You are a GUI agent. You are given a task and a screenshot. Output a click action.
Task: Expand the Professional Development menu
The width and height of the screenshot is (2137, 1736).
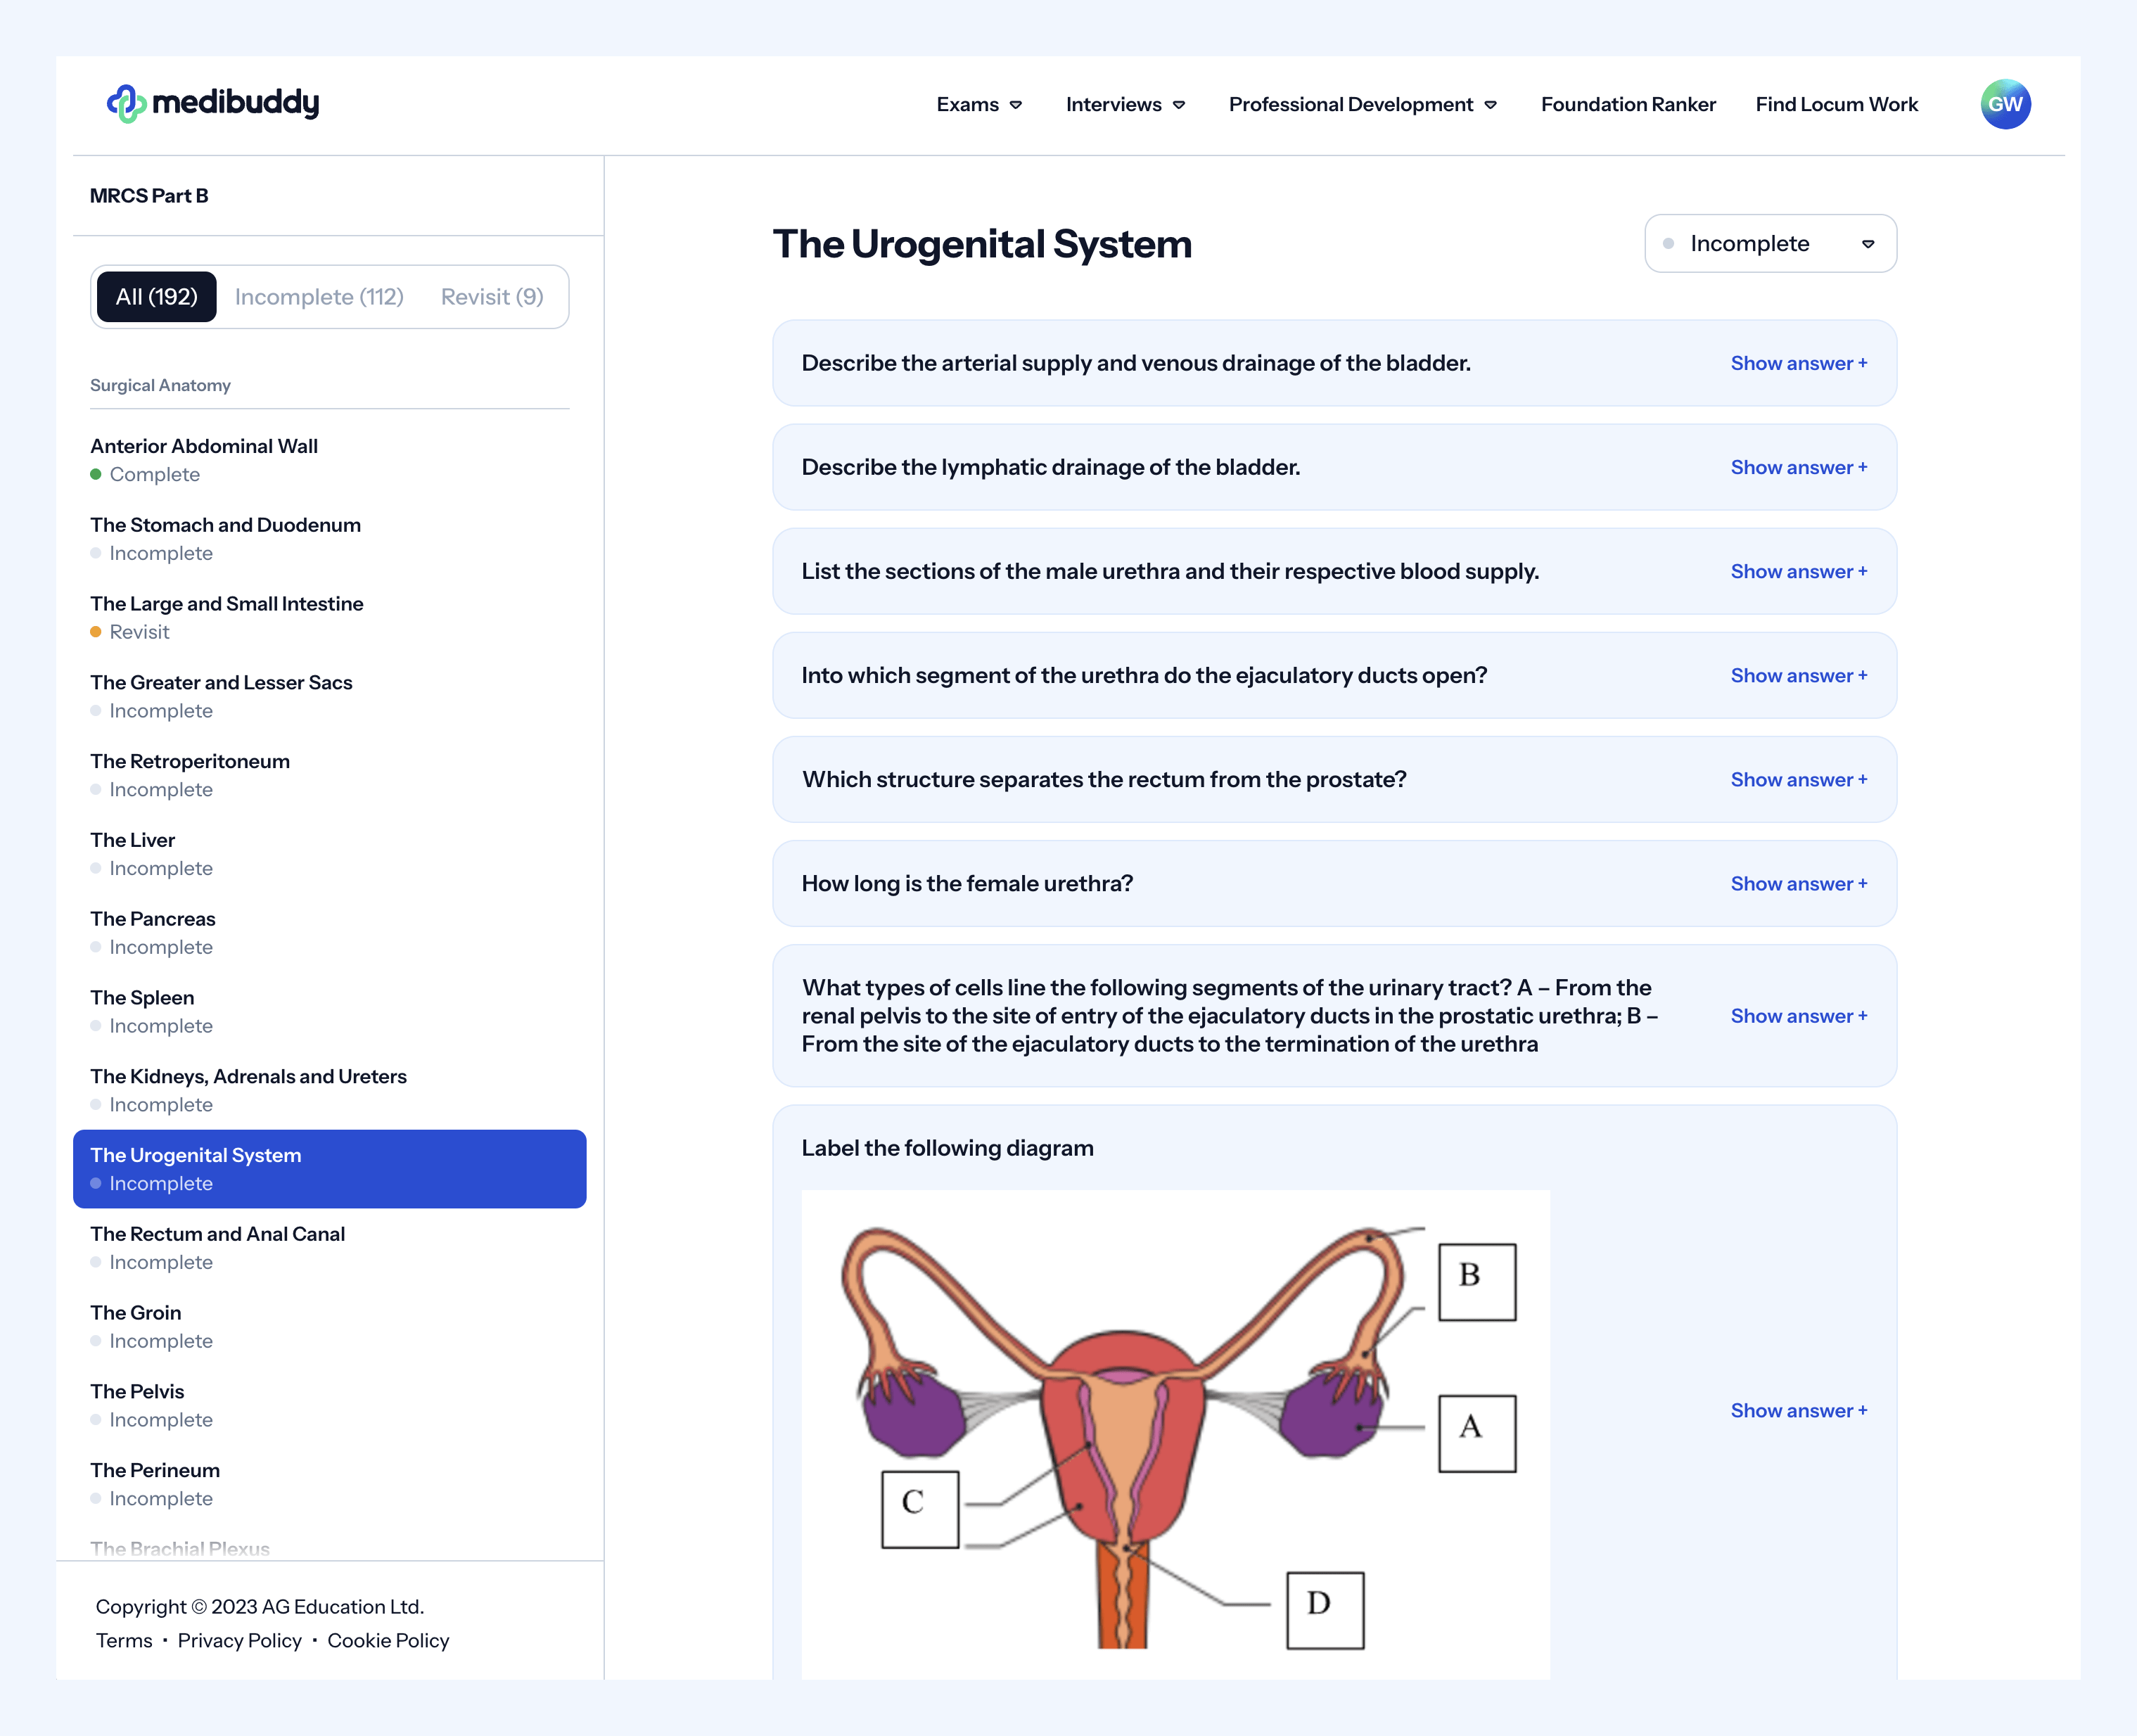[x=1362, y=104]
